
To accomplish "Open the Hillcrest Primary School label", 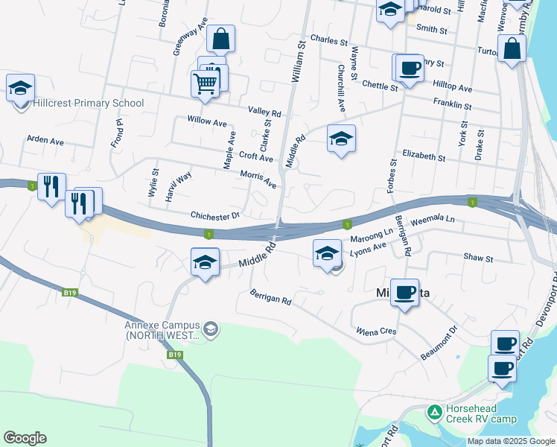I will click(x=89, y=103).
